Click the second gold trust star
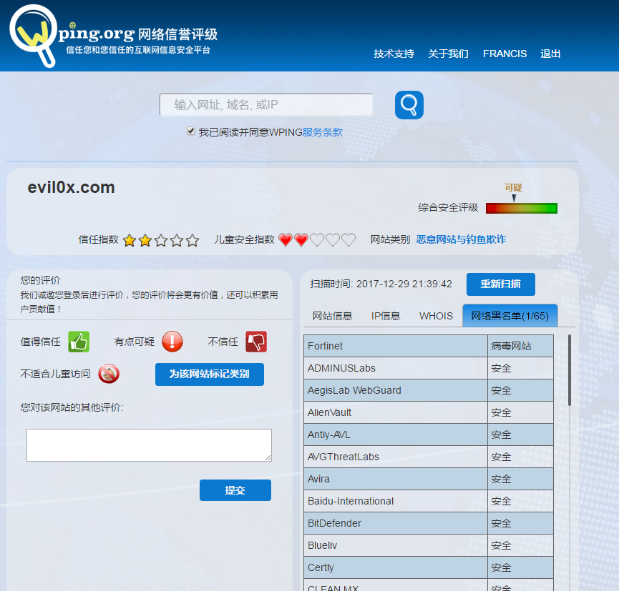This screenshot has width=619, height=591. [145, 240]
